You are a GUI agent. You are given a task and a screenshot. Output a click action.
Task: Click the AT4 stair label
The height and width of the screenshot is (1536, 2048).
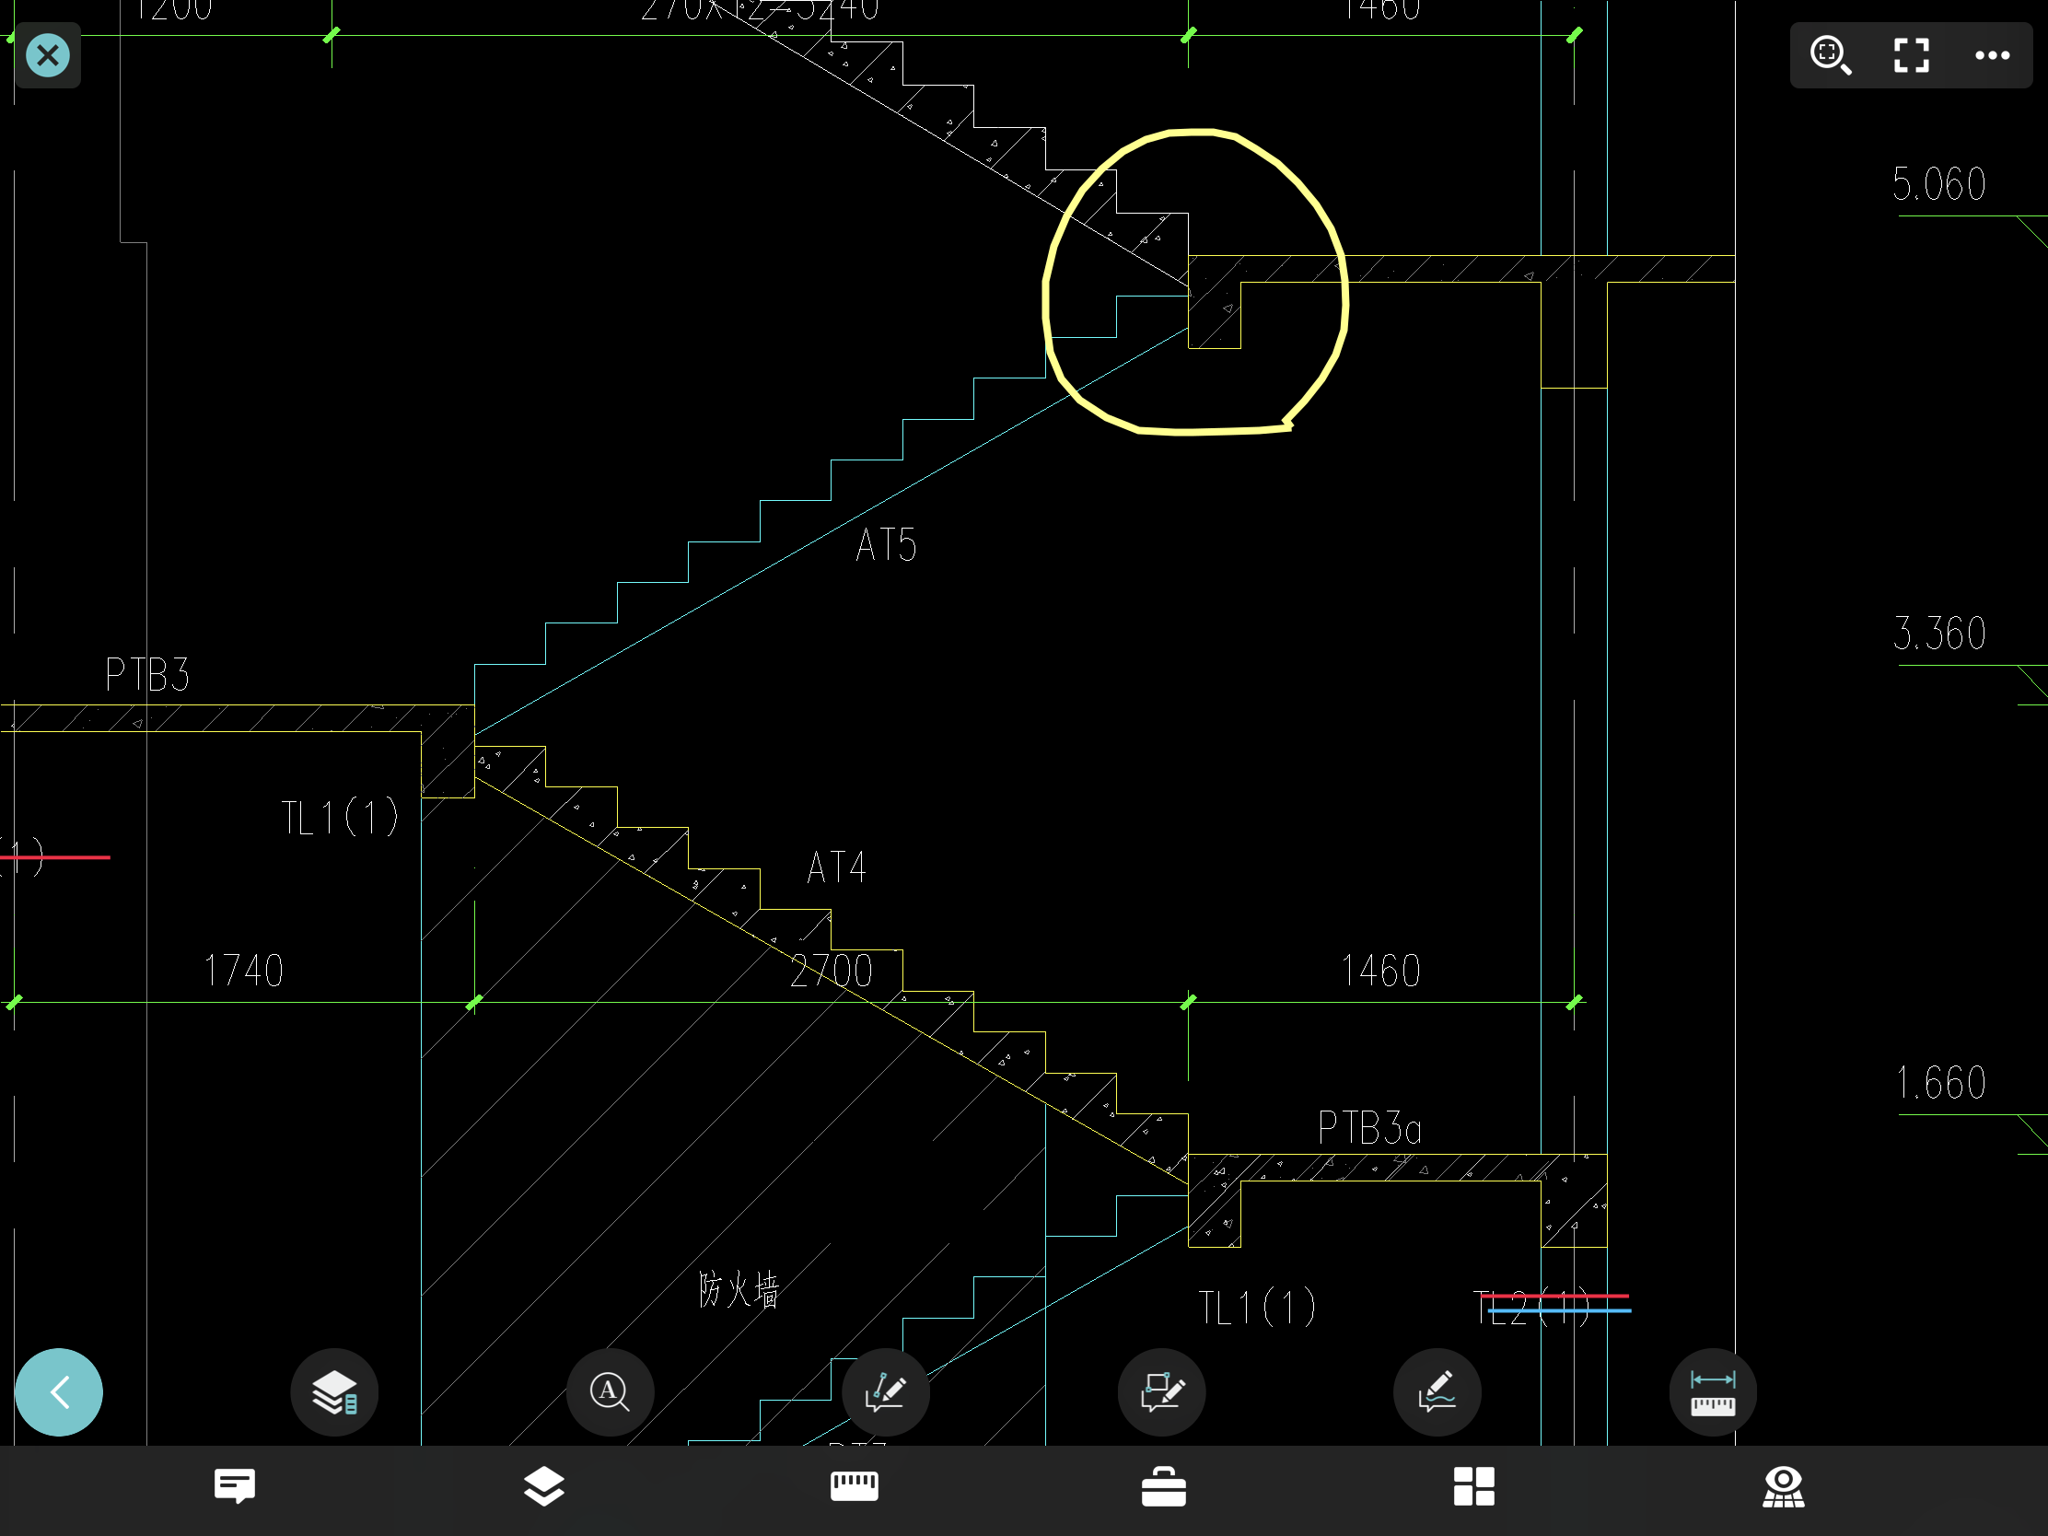click(x=836, y=867)
